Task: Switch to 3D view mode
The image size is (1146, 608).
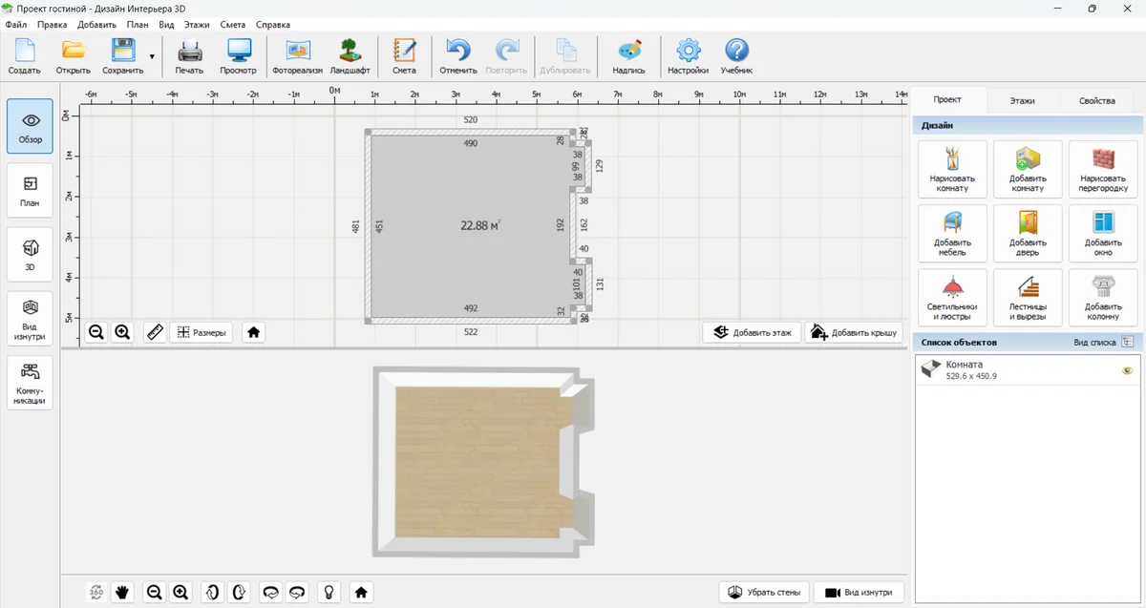Action: tap(31, 254)
